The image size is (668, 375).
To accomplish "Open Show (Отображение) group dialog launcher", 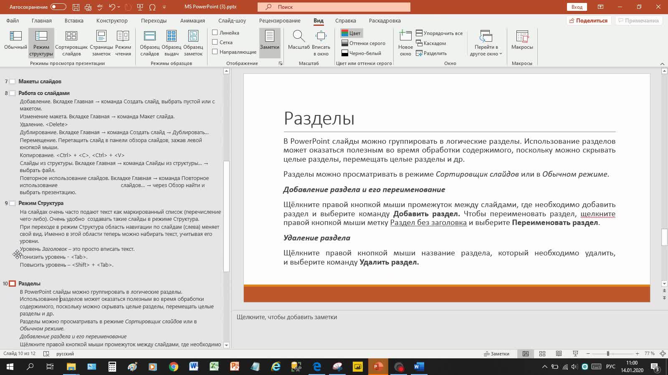I will click(x=281, y=63).
